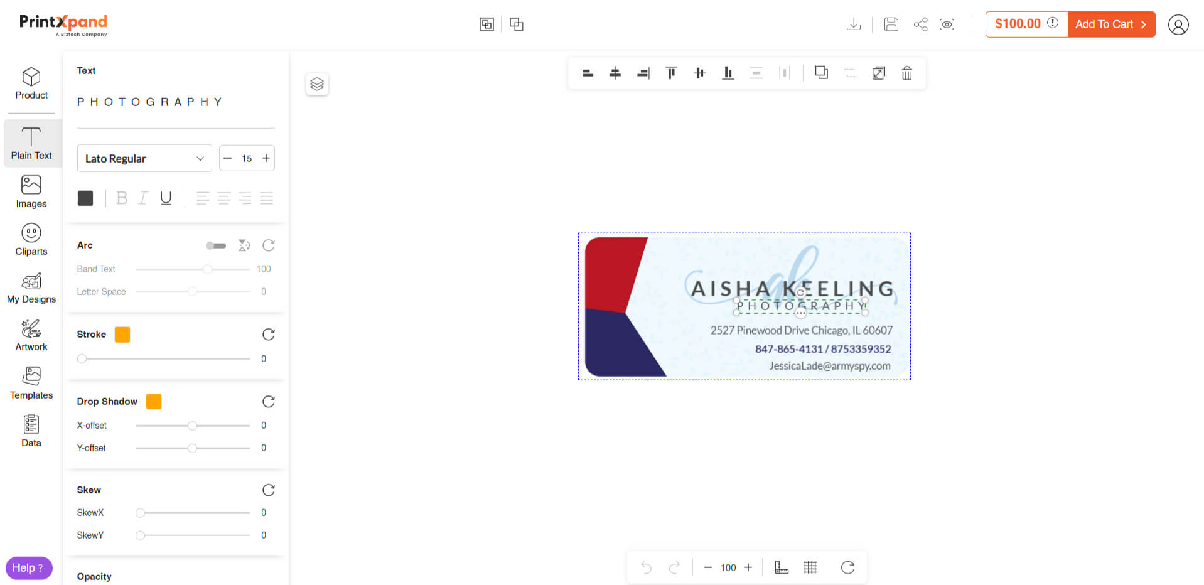The width and height of the screenshot is (1204, 585).
Task: Open the Templates sidebar tab
Action: point(31,384)
